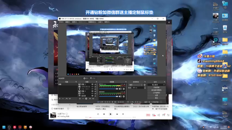Decrease the transition duration with the down arrow
This screenshot has height=130, width=232.
(x=145, y=88)
